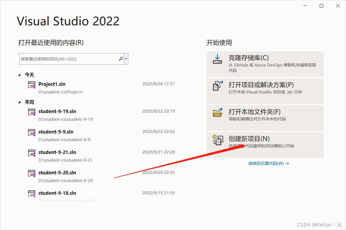
Task: Click the clone repository download icon
Action: click(217, 59)
